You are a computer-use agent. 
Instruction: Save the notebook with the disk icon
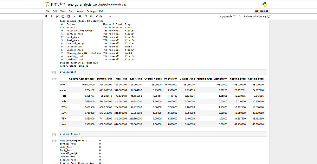[x=46, y=16]
